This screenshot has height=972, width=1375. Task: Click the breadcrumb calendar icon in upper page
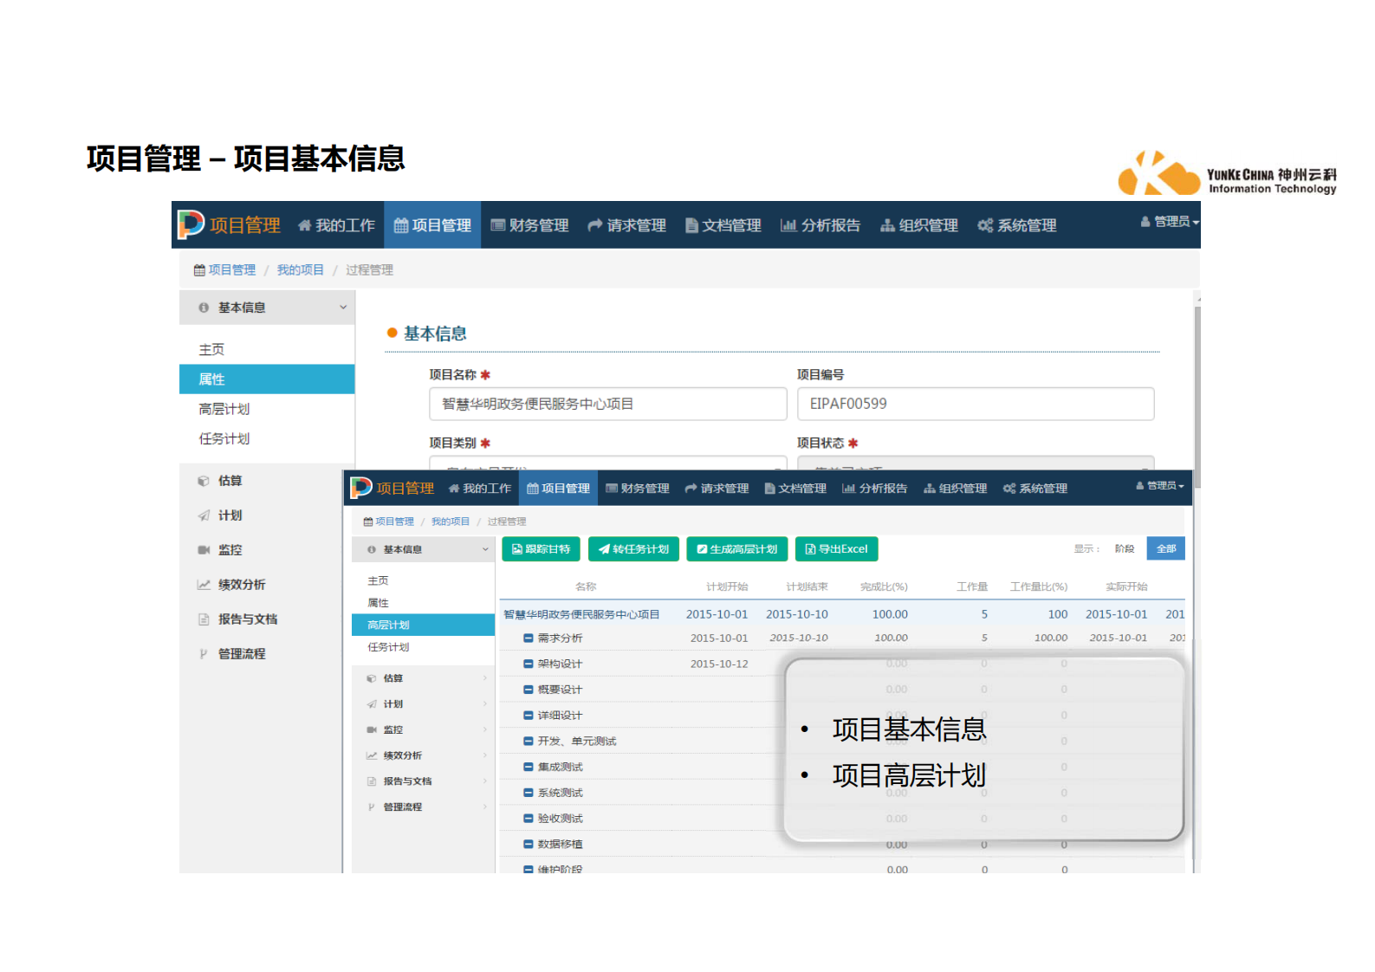(x=199, y=270)
